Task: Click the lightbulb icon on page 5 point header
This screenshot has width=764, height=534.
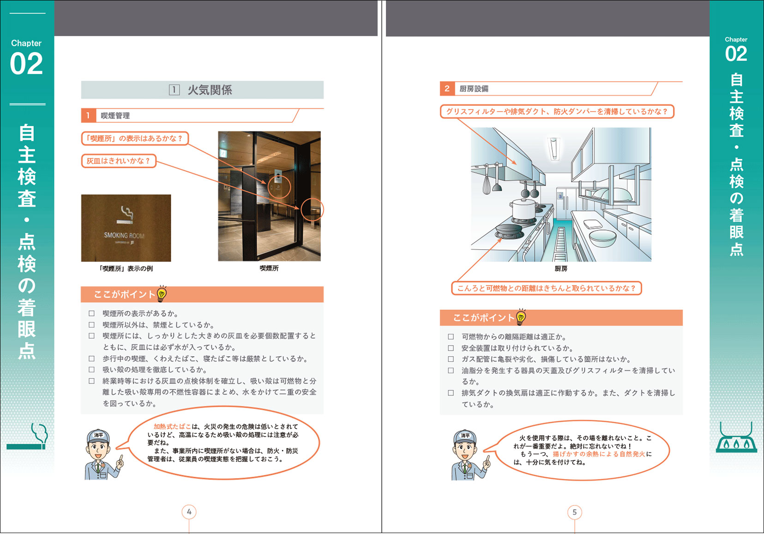Action: point(521,316)
